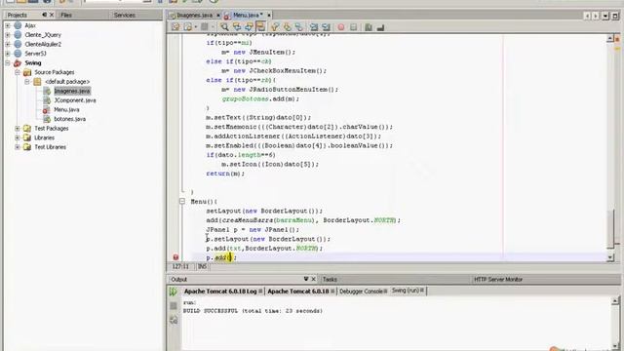Open the Back history dropdown arrow
Image resolution: width=624 pixels, height=351 pixels.
click(x=195, y=27)
